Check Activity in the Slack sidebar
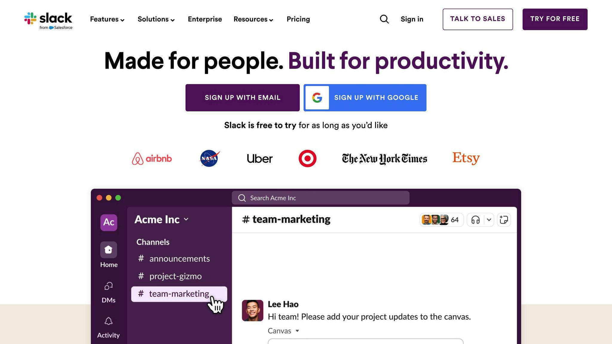This screenshot has width=612, height=344. [108, 322]
